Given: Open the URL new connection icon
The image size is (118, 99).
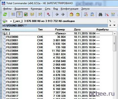Looking at the screenshot, I should (x=92, y=14).
